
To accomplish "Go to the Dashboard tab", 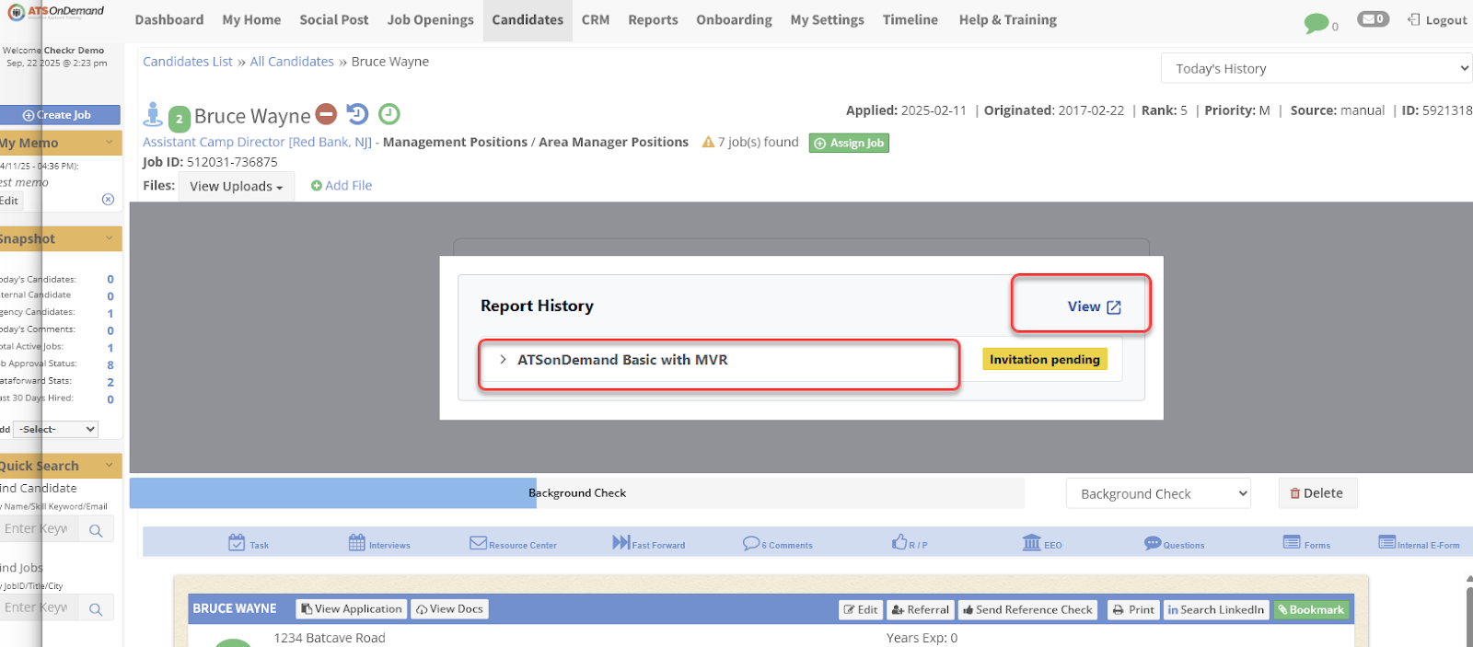I will coord(169,19).
